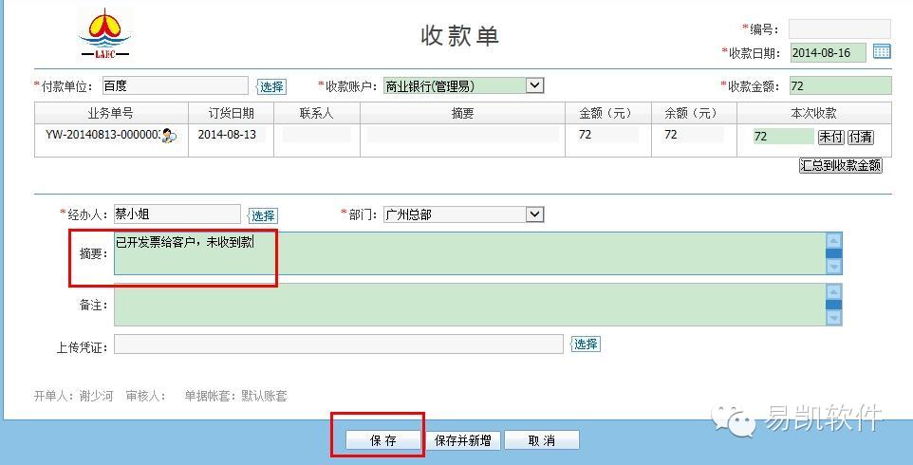913x465 pixels.
Task: Click 汇总到收款金额 button
Action: pos(841,165)
